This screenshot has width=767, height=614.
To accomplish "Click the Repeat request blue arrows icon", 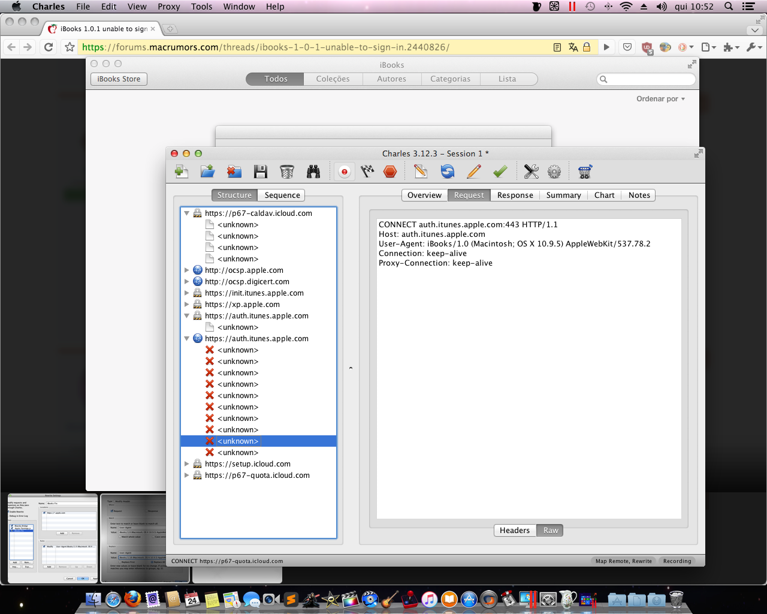I will [447, 172].
